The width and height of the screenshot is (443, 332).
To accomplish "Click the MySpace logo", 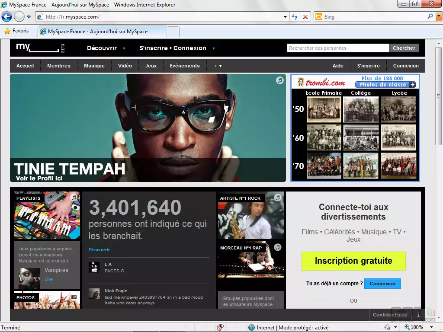I will point(38,48).
